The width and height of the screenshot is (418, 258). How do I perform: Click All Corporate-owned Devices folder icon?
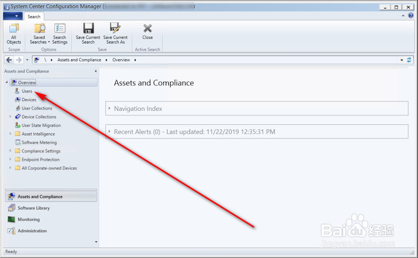18,168
